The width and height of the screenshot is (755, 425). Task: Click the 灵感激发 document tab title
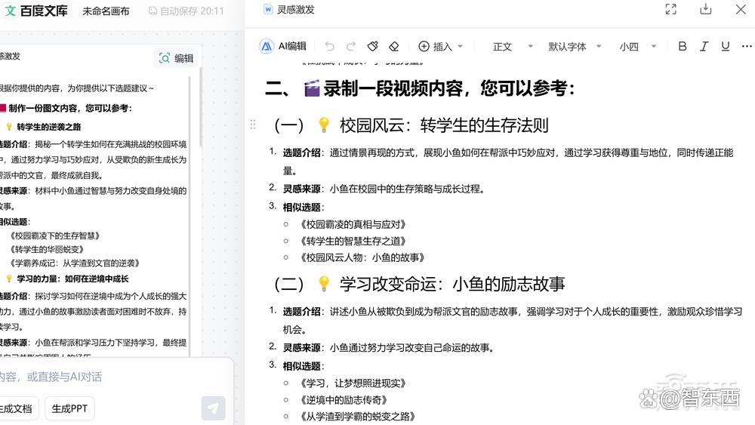[295, 10]
